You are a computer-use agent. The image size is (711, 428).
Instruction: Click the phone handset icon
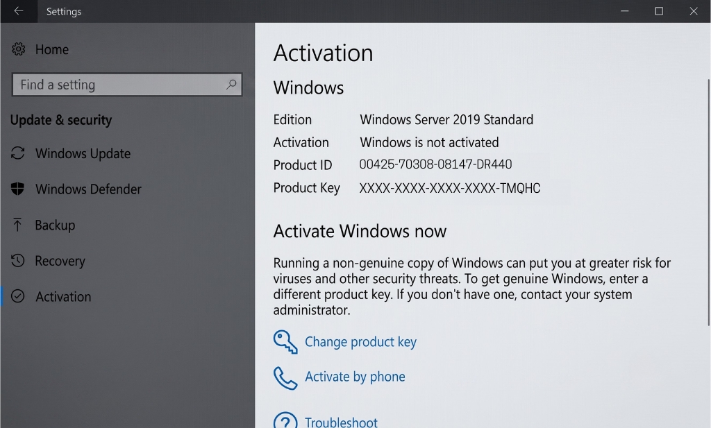tap(285, 378)
